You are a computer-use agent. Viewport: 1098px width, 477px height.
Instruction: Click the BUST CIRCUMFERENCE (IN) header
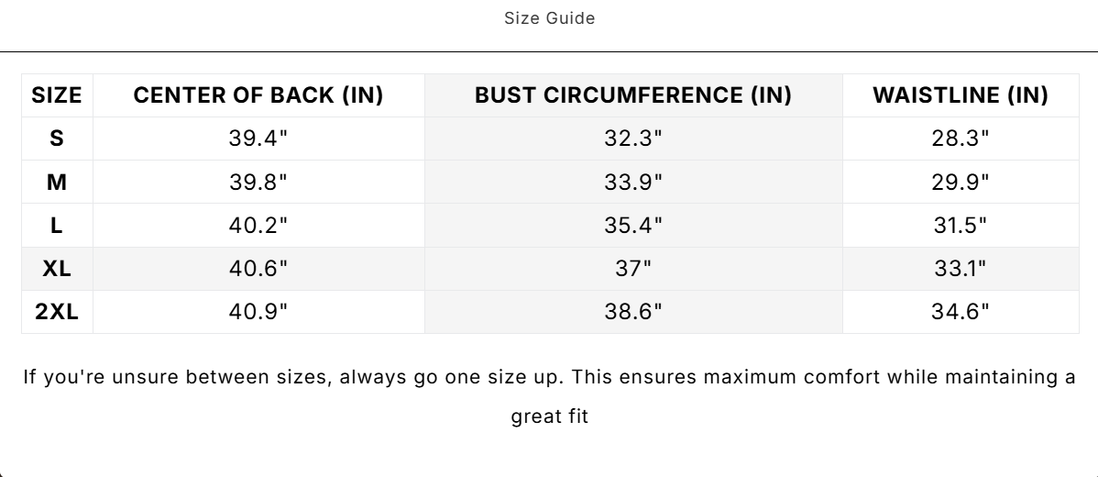click(633, 95)
